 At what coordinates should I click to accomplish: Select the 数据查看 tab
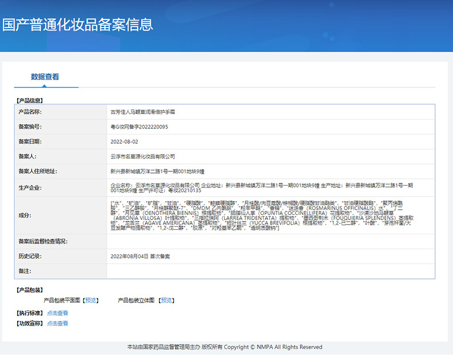point(45,77)
